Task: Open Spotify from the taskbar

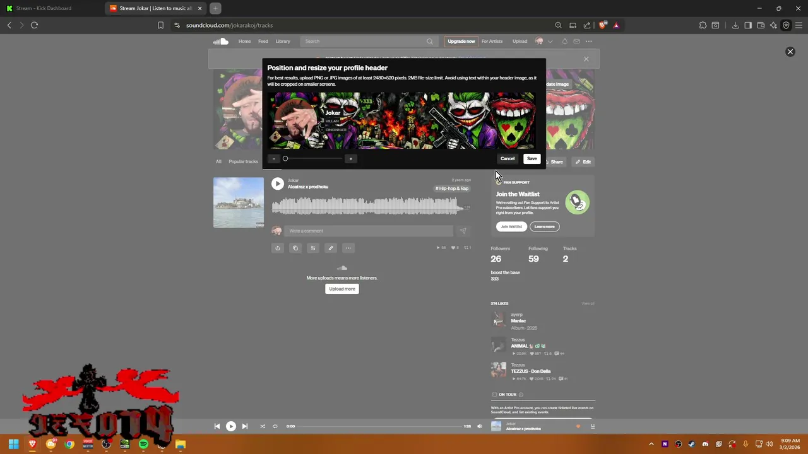Action: 143,445
